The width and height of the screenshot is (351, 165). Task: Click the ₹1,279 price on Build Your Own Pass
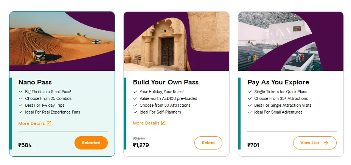click(x=141, y=145)
